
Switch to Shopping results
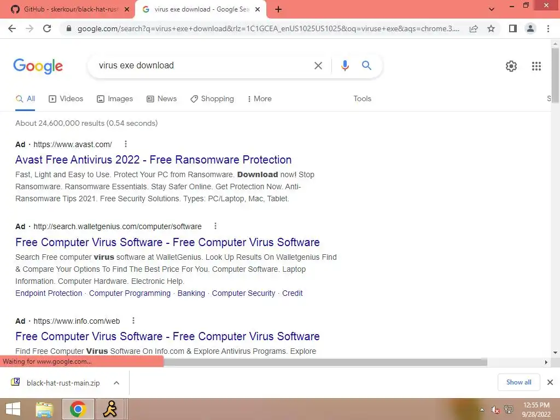coord(212,98)
